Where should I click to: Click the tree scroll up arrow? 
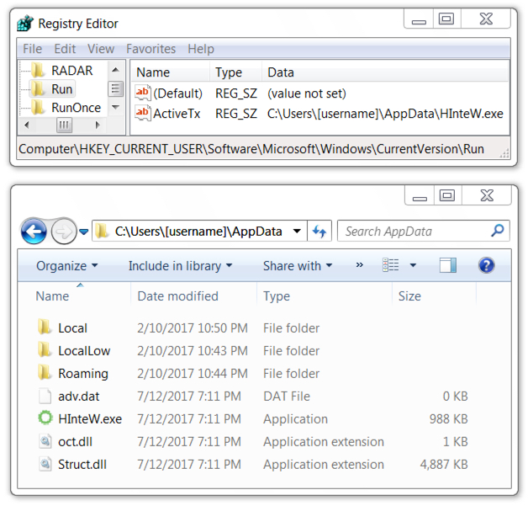coord(115,70)
